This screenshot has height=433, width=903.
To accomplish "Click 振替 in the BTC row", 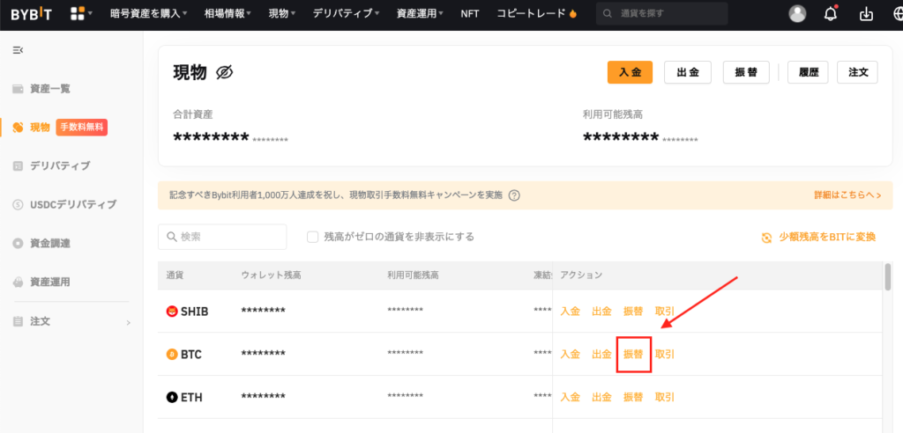I will pos(633,354).
